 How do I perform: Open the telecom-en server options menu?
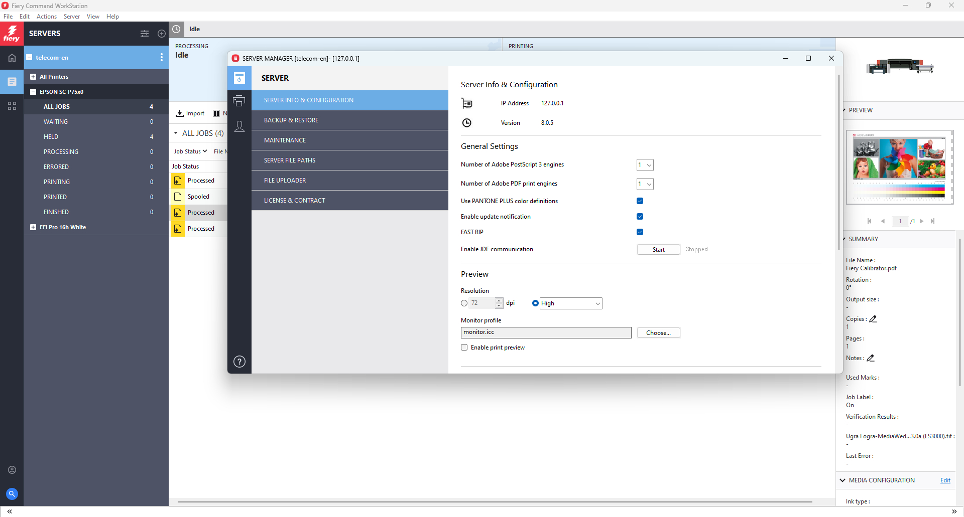point(162,57)
